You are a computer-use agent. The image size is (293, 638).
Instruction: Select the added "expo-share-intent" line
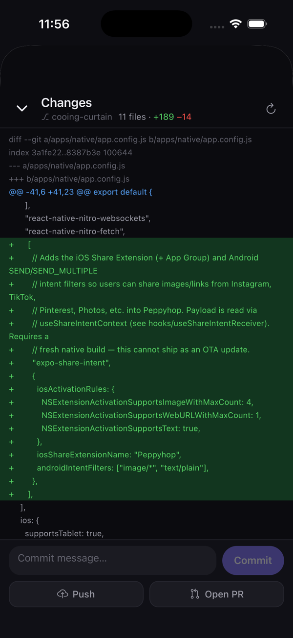click(146, 363)
